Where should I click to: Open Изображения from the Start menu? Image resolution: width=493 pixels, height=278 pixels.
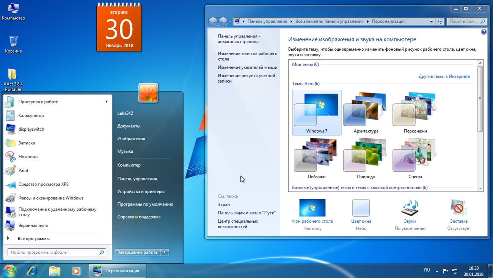click(131, 139)
